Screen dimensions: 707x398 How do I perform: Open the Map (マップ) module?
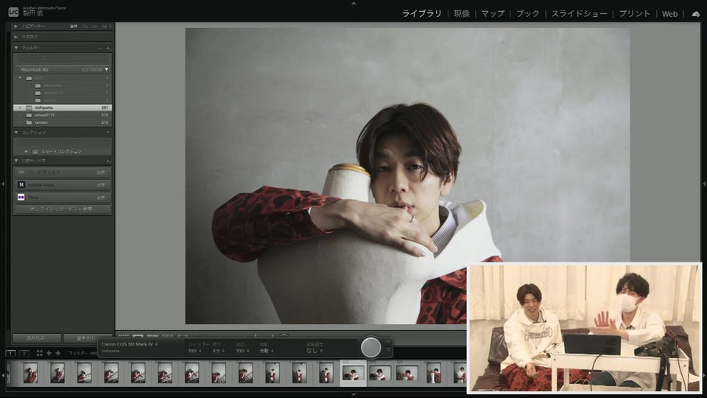click(x=493, y=13)
